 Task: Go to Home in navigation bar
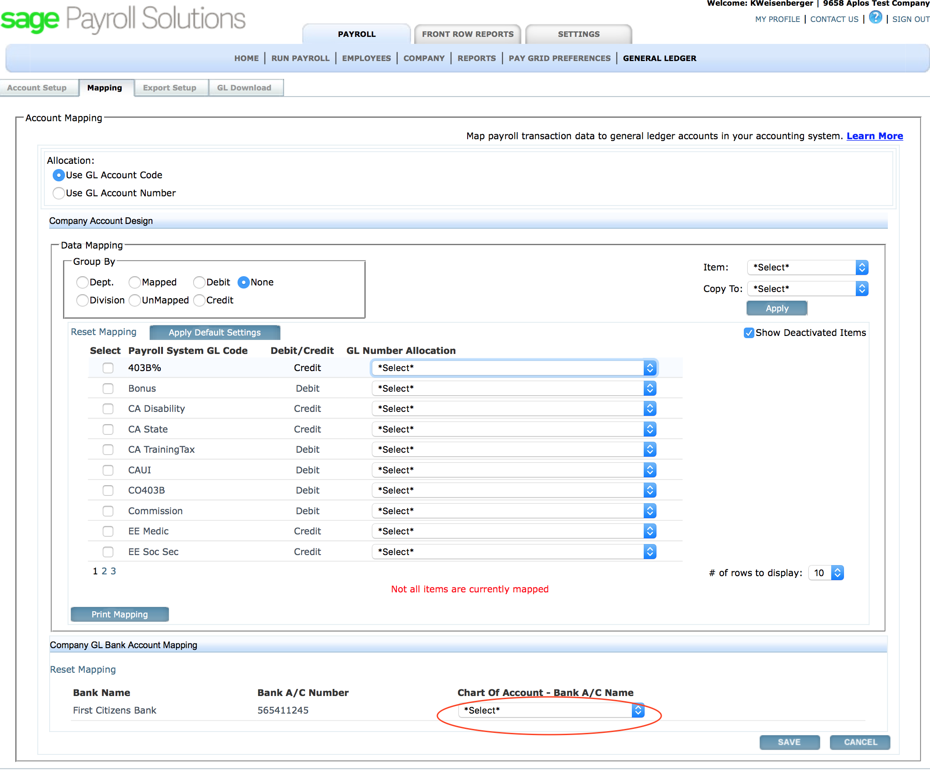point(246,58)
